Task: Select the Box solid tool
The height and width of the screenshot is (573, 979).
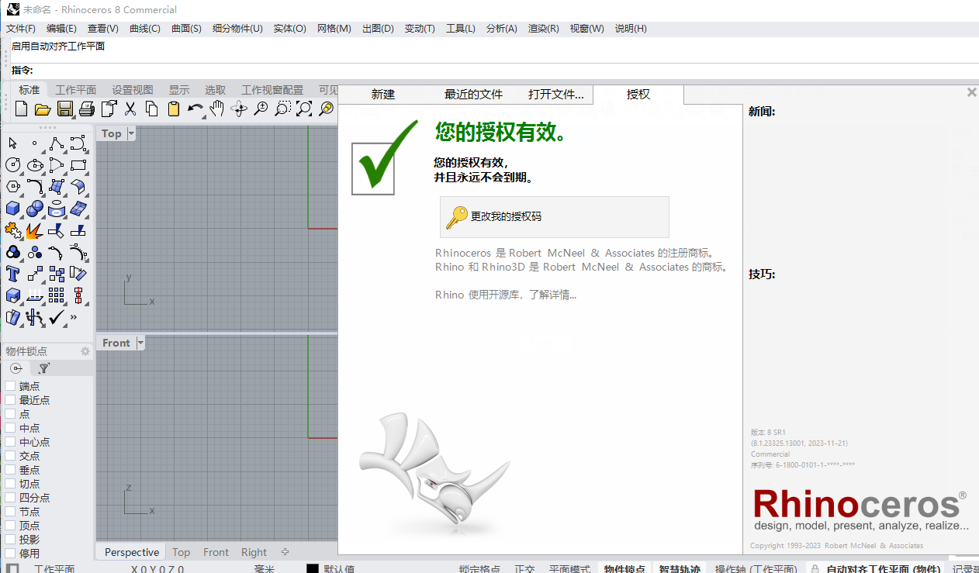Action: (13, 209)
